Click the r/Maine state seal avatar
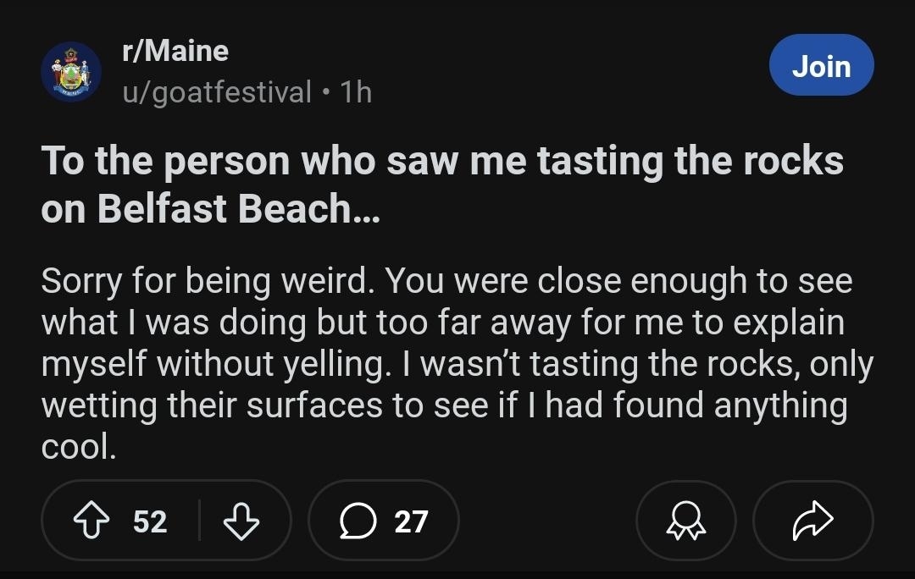This screenshot has height=579, width=915. click(x=72, y=72)
